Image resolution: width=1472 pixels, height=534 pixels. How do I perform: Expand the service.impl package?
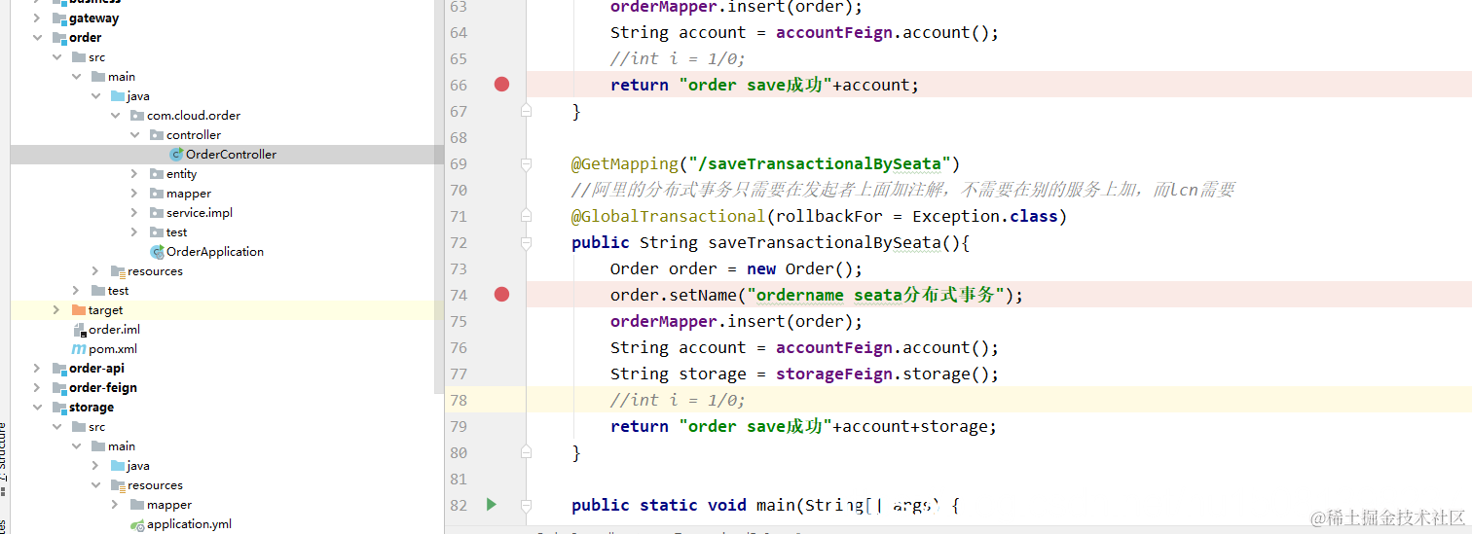tap(134, 212)
